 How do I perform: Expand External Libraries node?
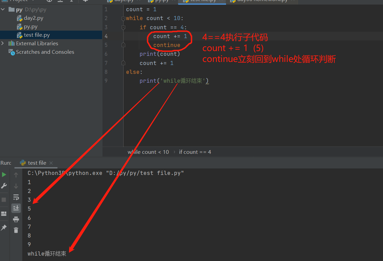[3, 43]
